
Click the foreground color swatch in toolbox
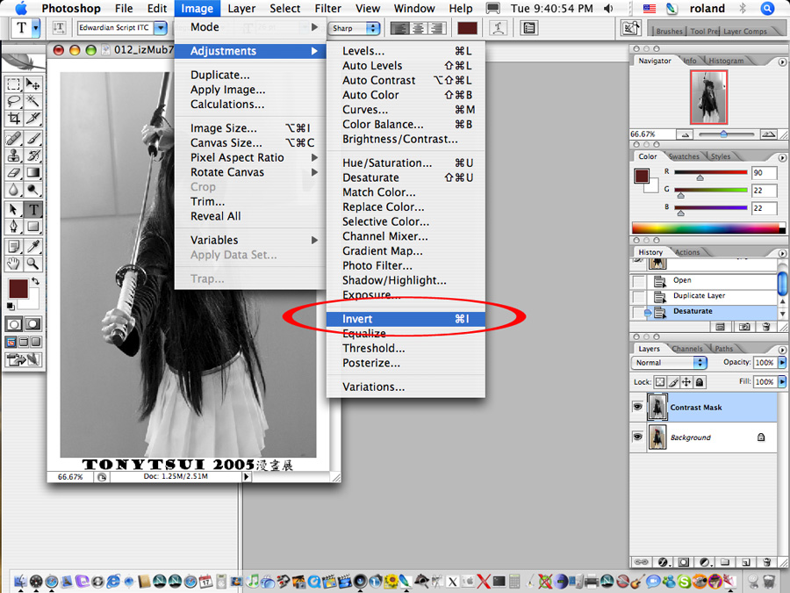18,287
